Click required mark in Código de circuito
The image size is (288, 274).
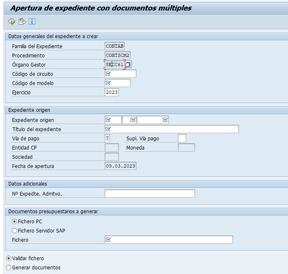click(x=108, y=74)
